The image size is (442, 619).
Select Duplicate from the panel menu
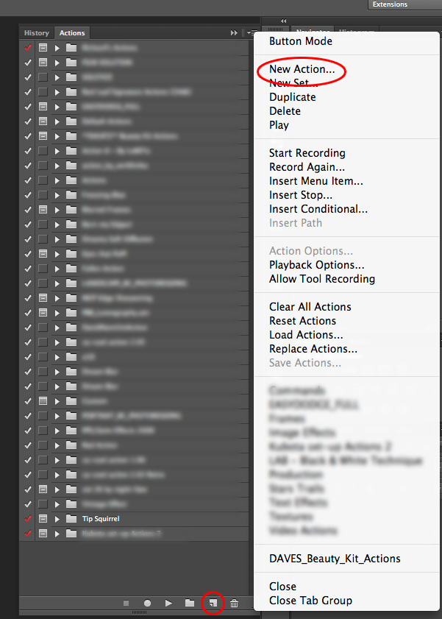click(x=293, y=97)
